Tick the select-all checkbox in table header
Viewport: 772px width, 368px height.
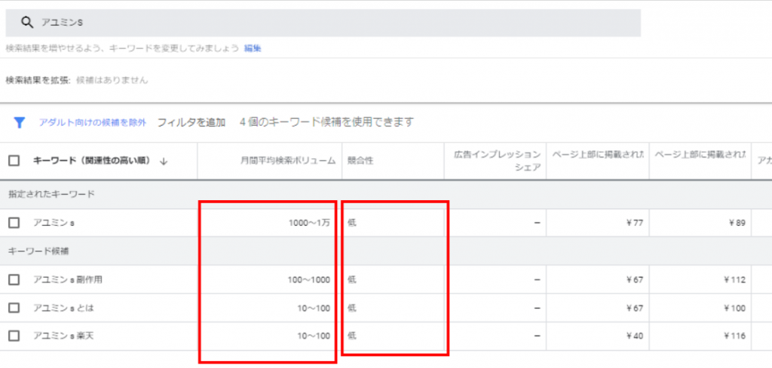pos(14,160)
